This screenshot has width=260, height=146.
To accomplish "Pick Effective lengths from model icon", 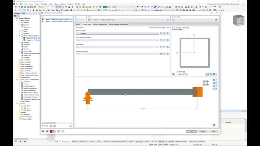I will pos(168,33).
